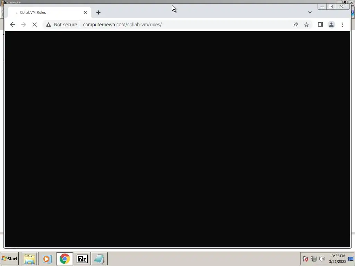Minimize the Chrome window

click(x=322, y=7)
